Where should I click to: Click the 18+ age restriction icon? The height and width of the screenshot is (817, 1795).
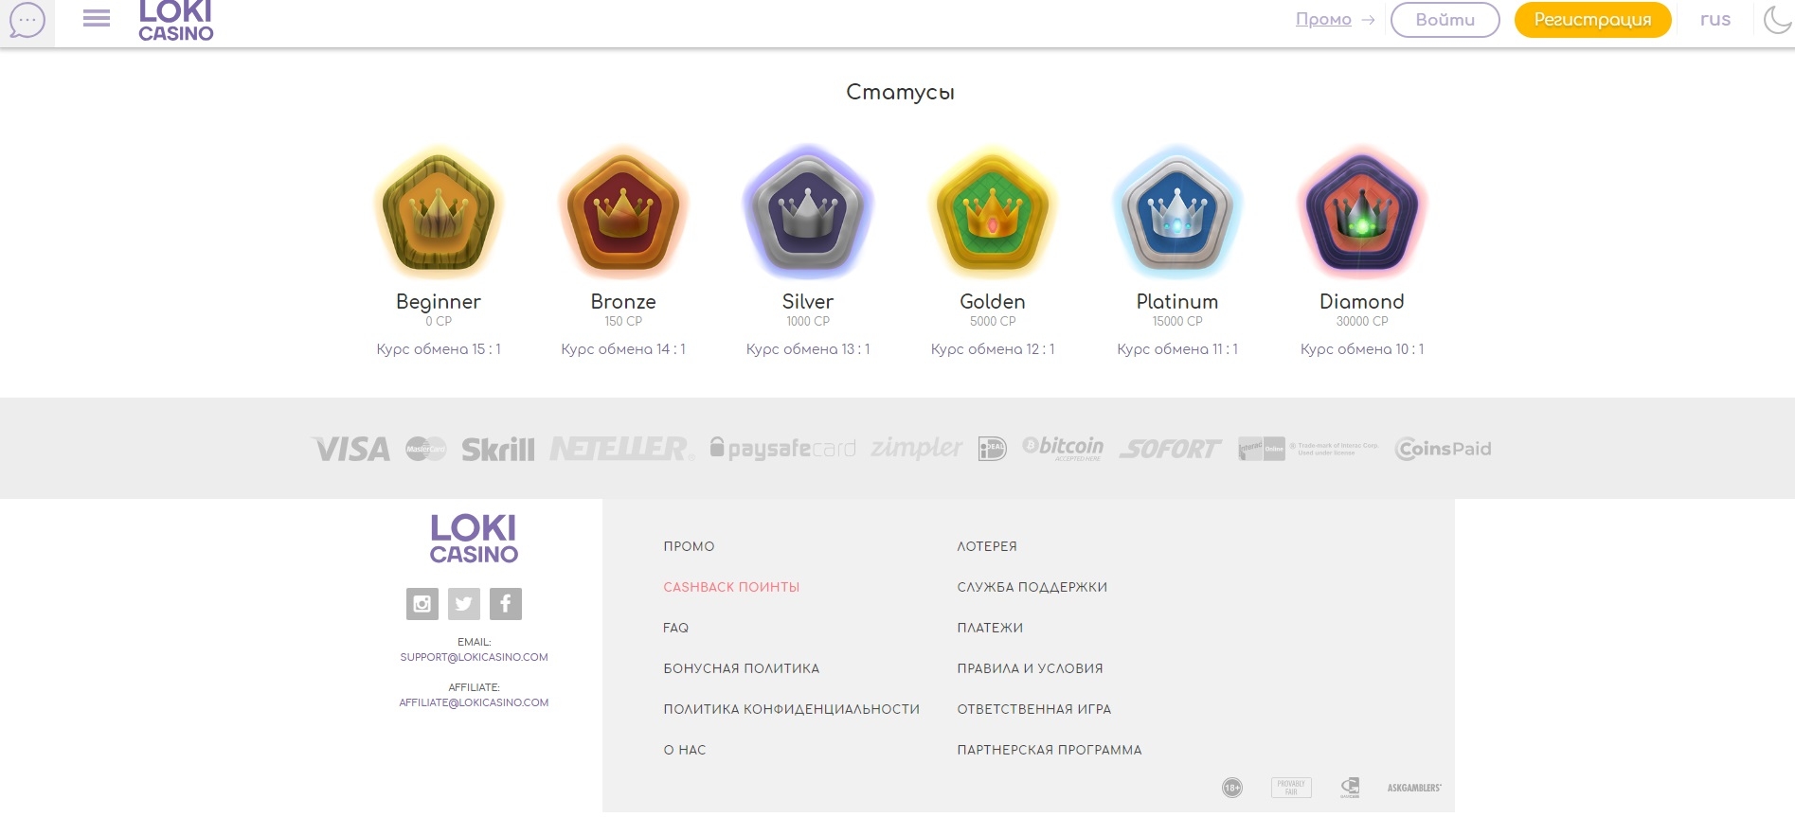(x=1231, y=788)
